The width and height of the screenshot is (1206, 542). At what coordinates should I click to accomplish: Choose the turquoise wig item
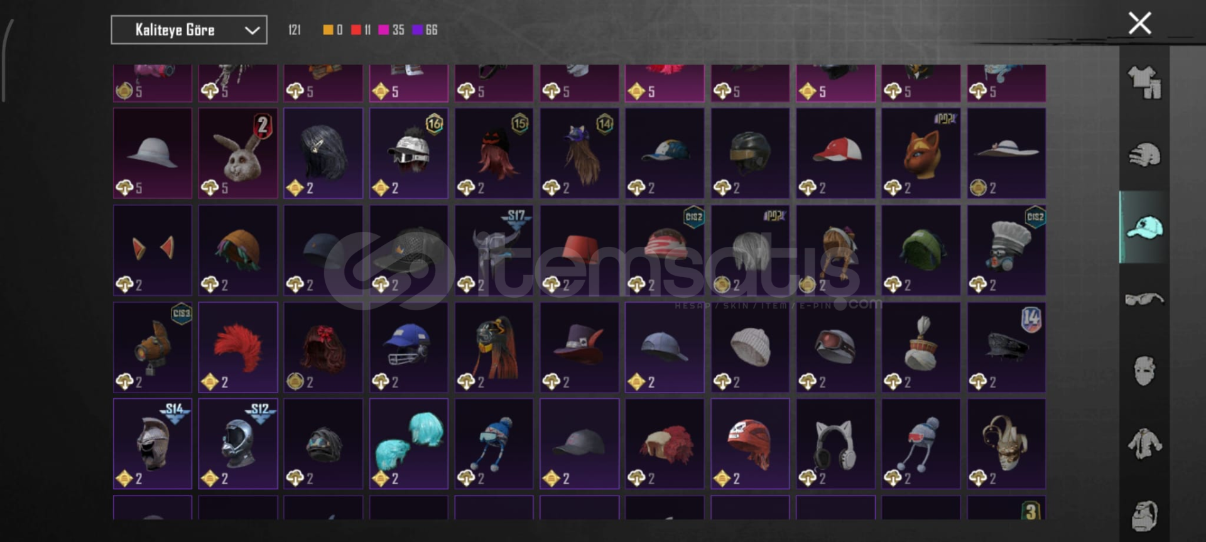[x=409, y=444]
